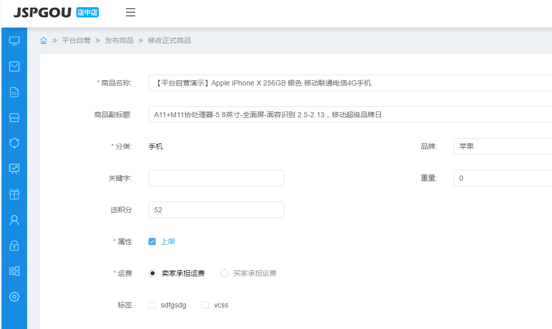Click 平台自营 breadcrumb link

(76, 40)
